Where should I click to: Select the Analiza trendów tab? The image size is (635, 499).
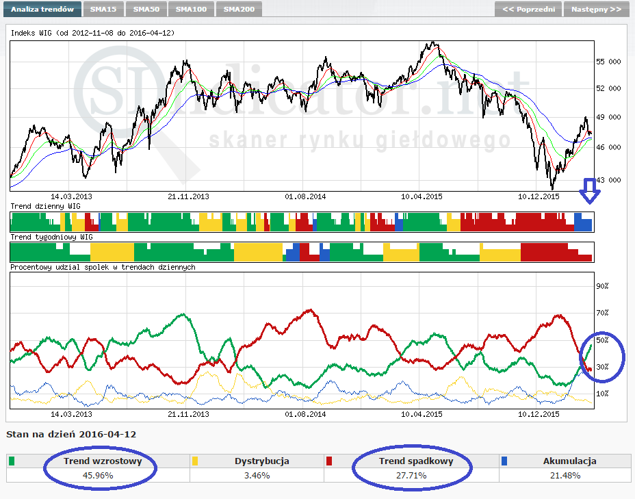pos(41,9)
